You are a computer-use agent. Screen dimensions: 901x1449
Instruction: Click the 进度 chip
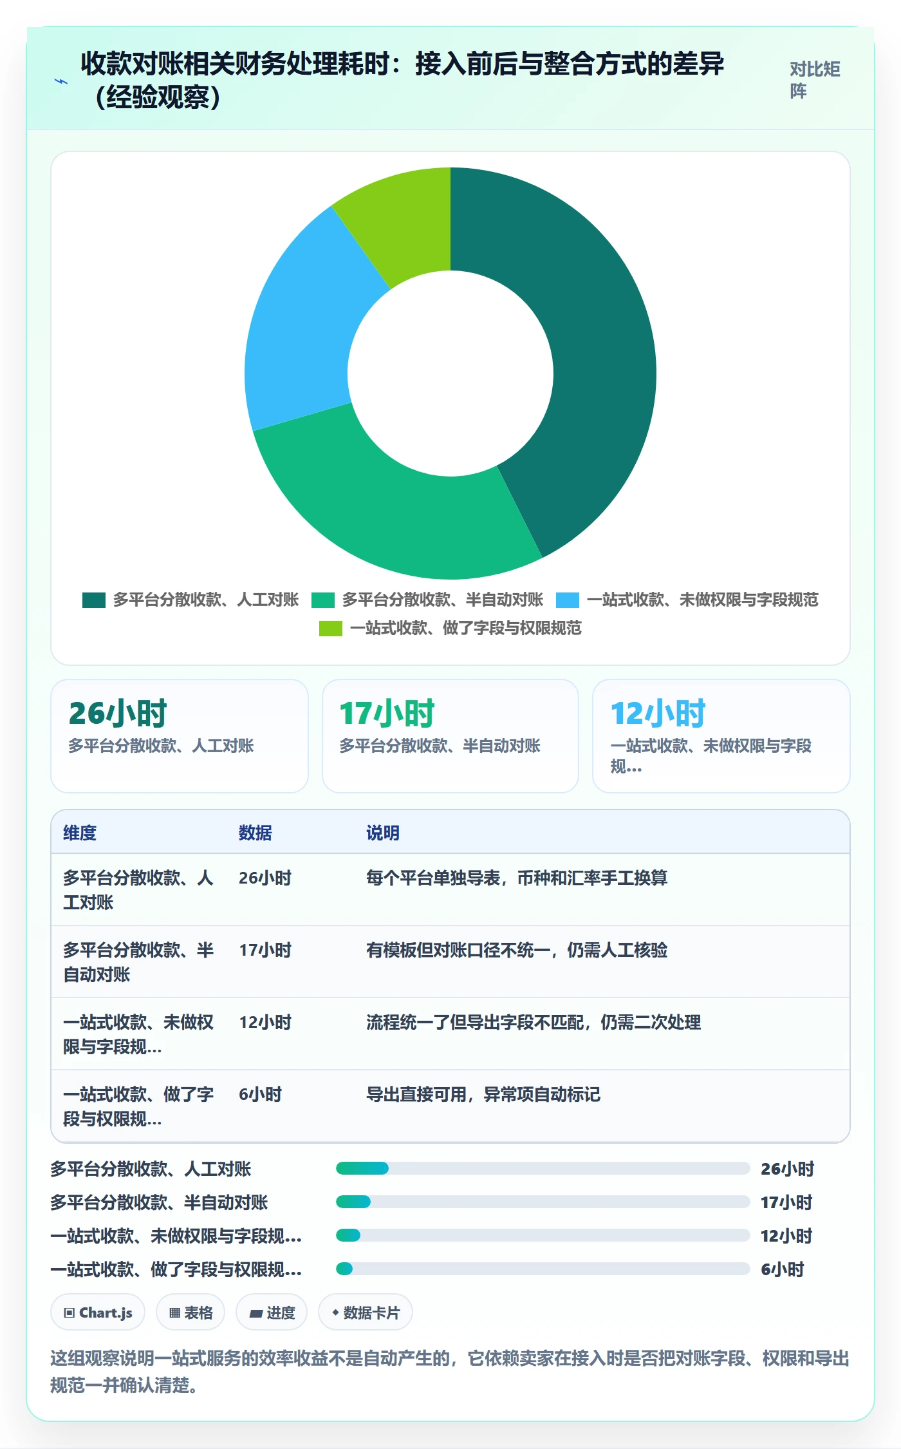272,1312
